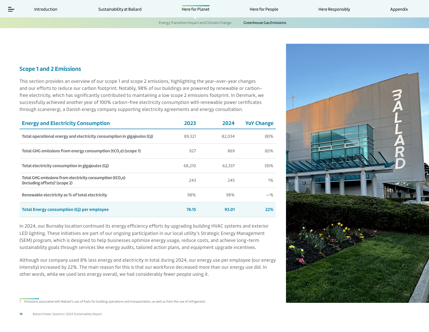
Task: Select the (8)% change value
Action: (269, 136)
